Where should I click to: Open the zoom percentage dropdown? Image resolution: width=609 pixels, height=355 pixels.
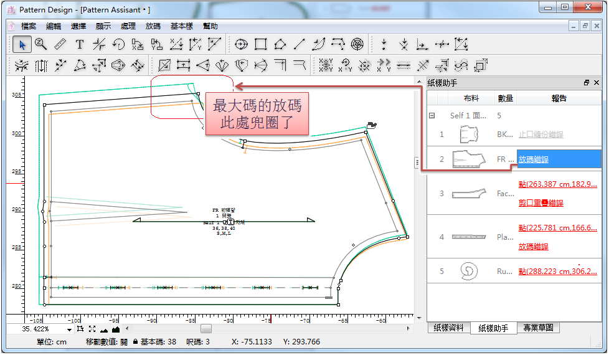tap(70, 329)
